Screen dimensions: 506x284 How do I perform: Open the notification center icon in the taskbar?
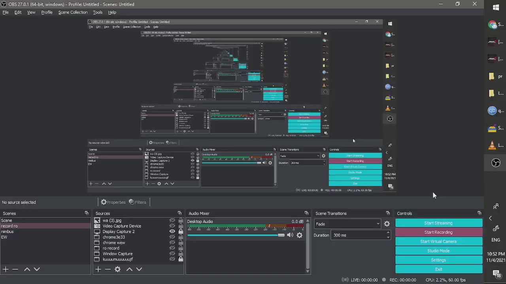496,273
